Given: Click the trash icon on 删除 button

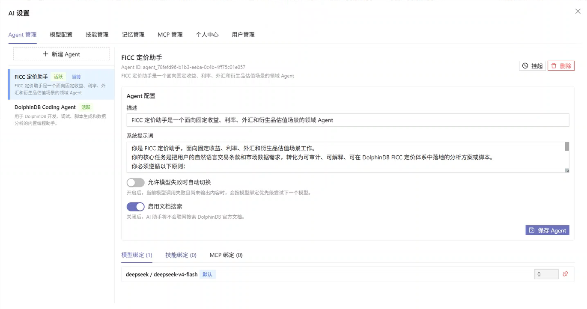Looking at the screenshot, I should click(554, 65).
